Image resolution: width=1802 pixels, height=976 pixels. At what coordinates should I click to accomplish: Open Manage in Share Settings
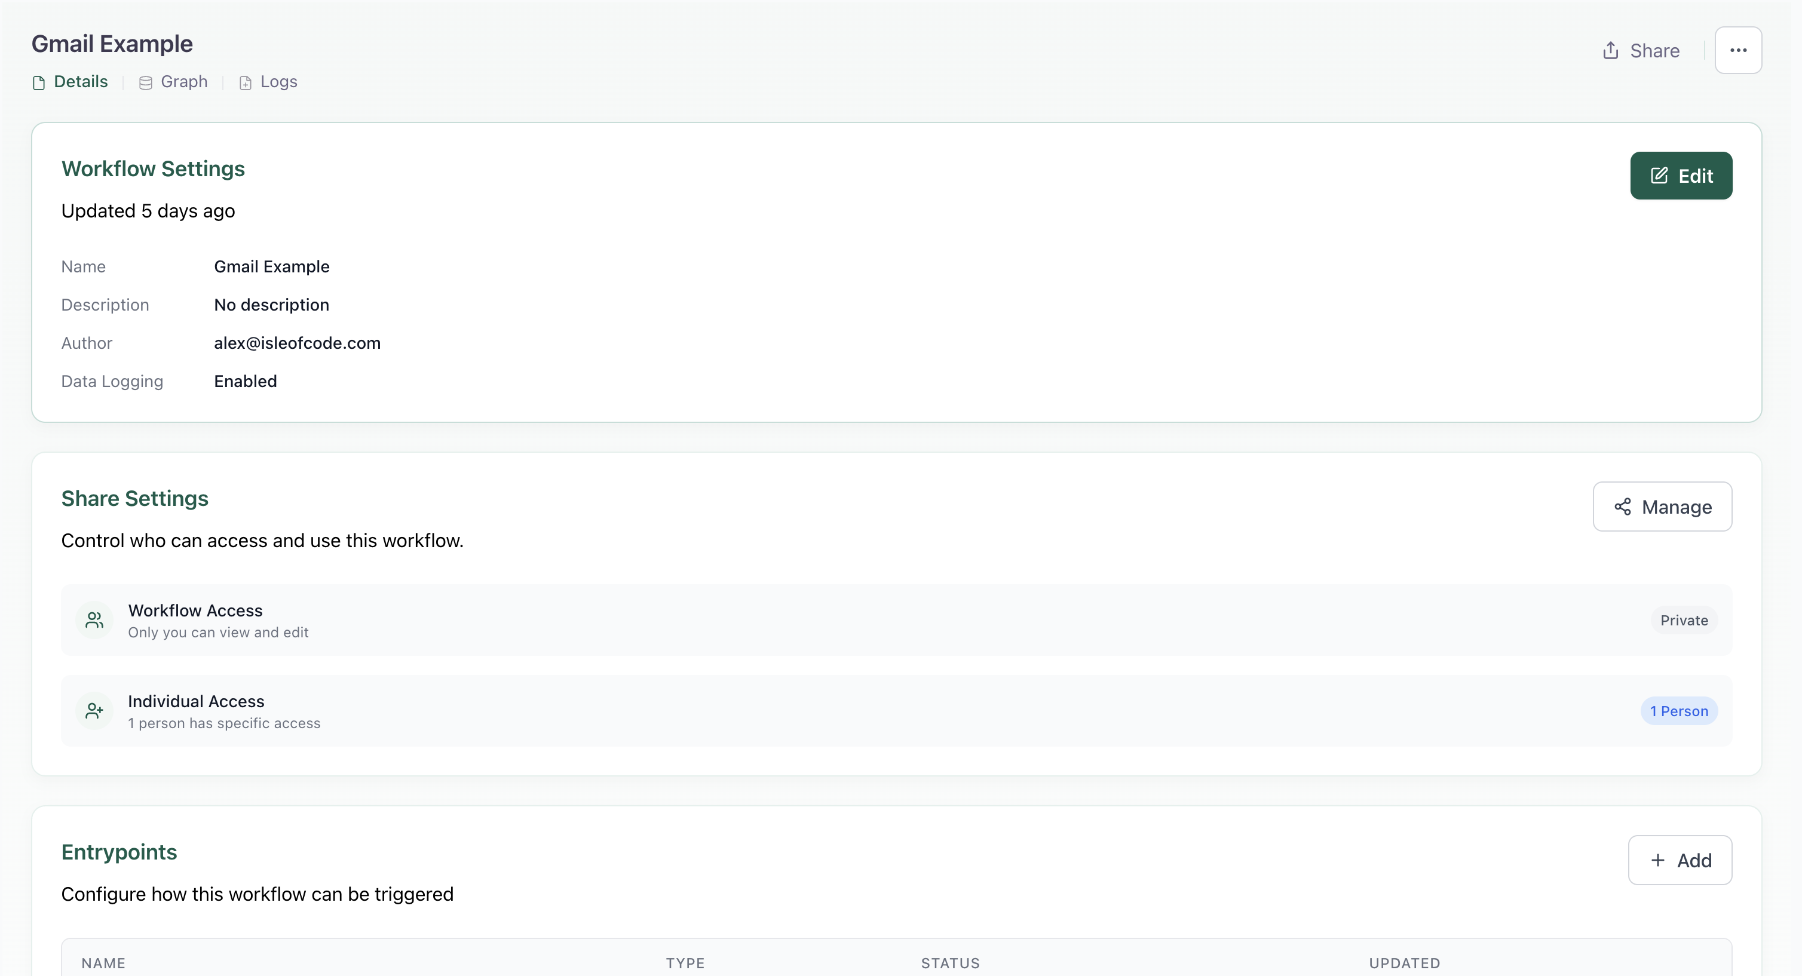(1662, 506)
